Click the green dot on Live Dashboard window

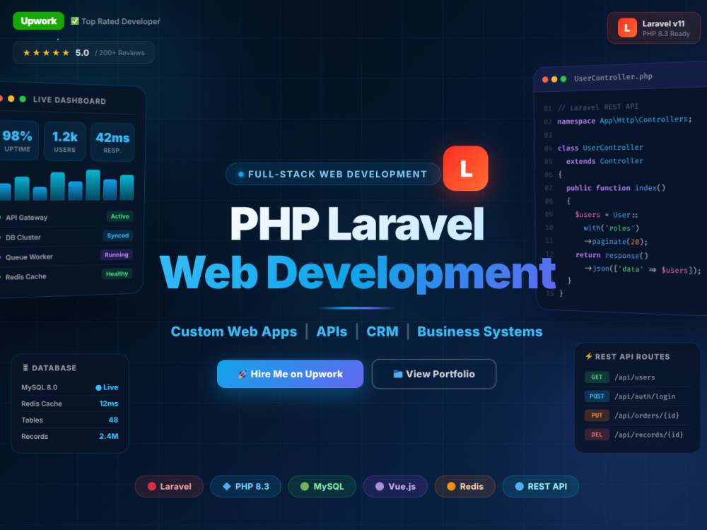coord(23,99)
